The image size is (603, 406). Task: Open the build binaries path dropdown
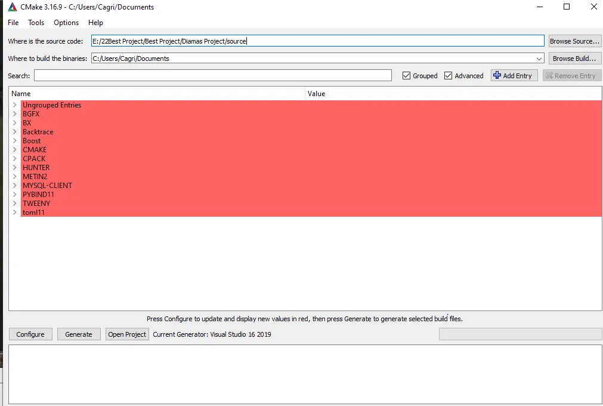[x=539, y=59]
